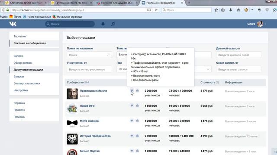
Task: Open История Человечества community link
Action: [x=95, y=136]
